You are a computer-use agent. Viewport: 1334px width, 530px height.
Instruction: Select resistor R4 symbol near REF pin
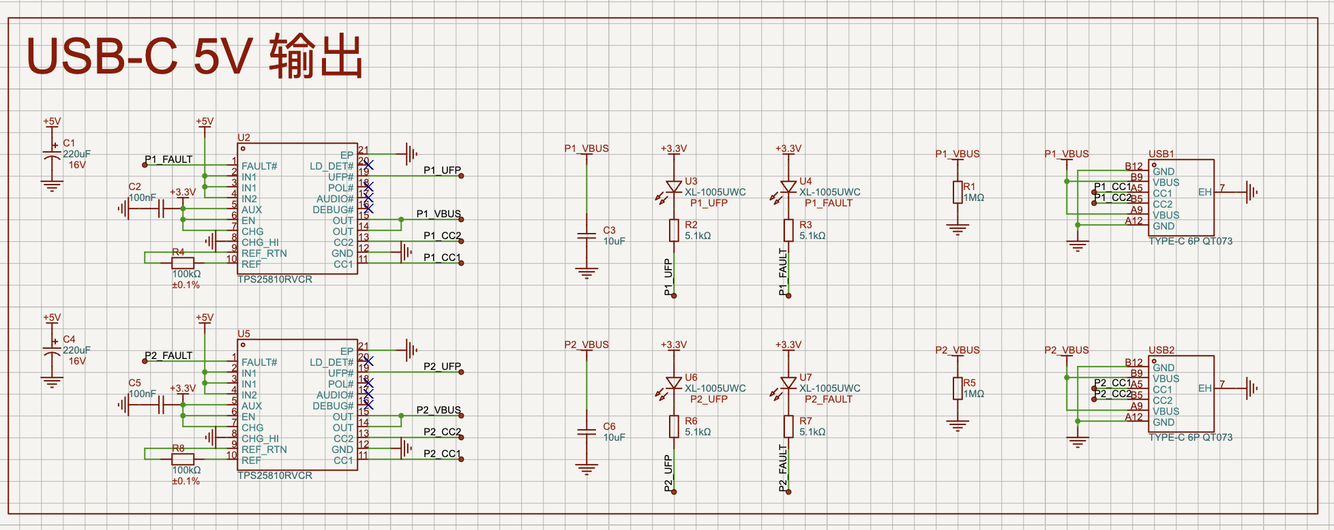click(183, 263)
